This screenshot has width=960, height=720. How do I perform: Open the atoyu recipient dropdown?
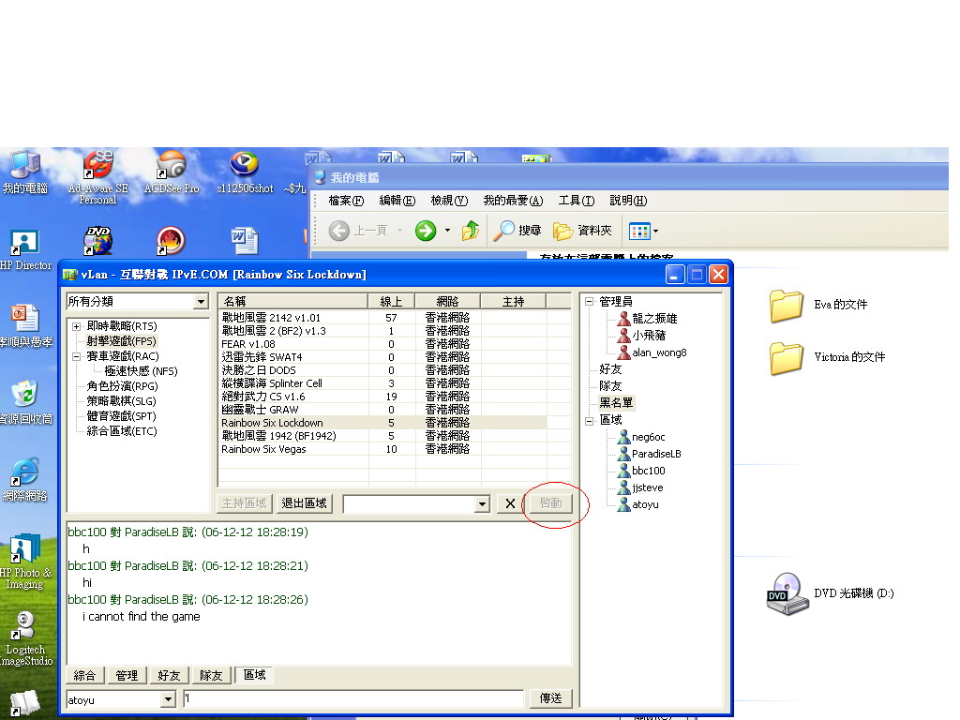click(x=169, y=699)
